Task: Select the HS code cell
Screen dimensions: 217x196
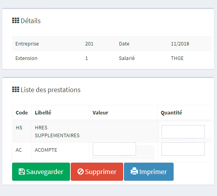Action: [19, 128]
